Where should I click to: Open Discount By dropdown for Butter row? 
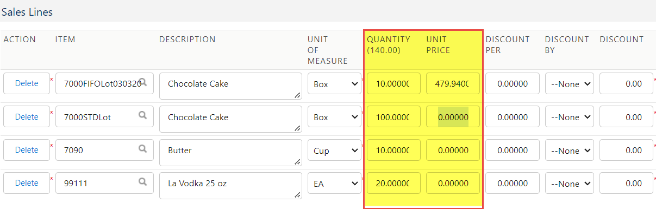point(569,151)
